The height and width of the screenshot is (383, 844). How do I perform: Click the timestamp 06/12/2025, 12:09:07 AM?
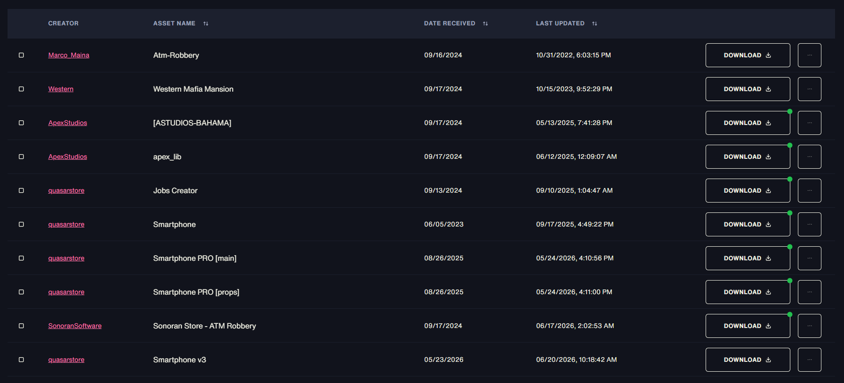(x=577, y=156)
